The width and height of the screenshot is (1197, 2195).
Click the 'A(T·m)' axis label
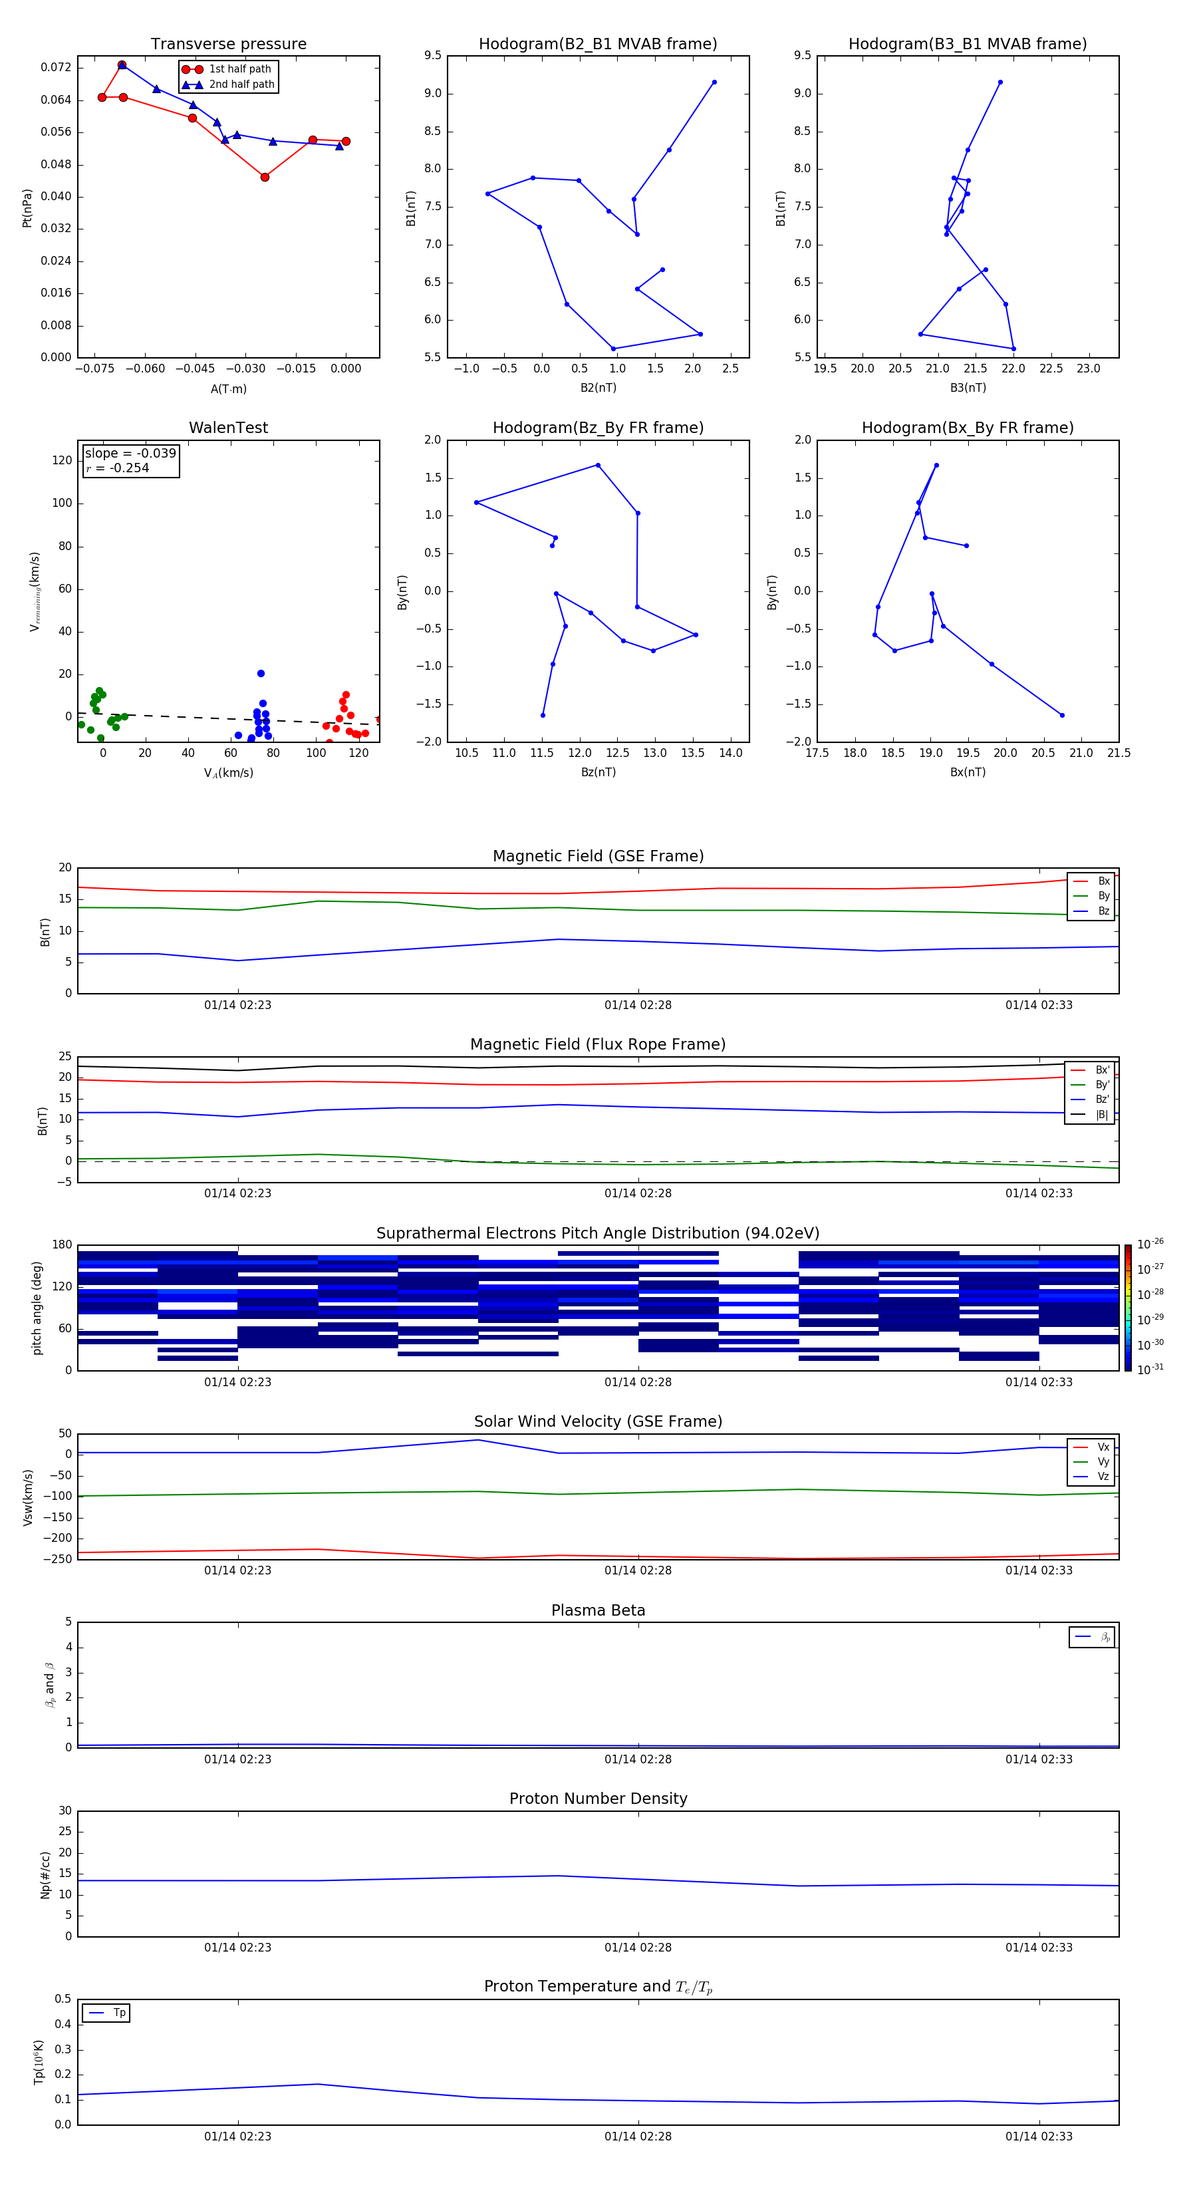[228, 388]
